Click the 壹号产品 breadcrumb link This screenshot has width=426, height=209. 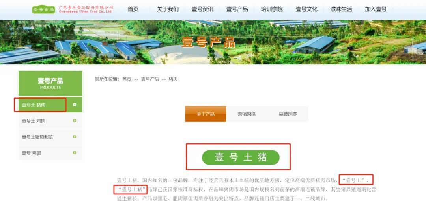pyautogui.click(x=150, y=79)
